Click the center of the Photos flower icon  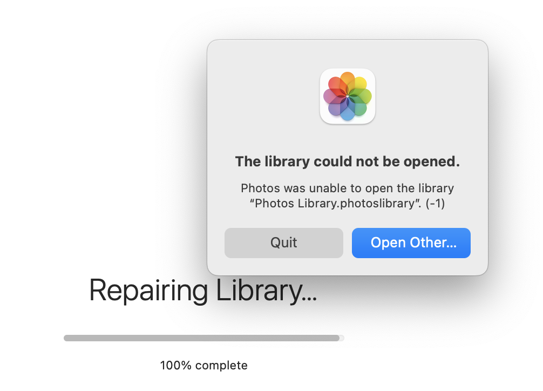pos(348,96)
